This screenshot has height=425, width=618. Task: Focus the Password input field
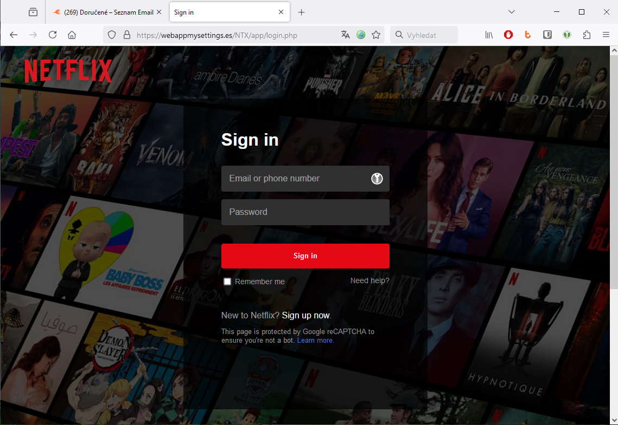[305, 212]
